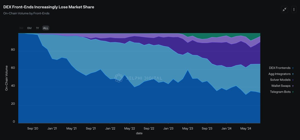The image size is (300, 140).
Task: Click the lavender Wallet Swaps legend marker
Action: click(x=293, y=86)
